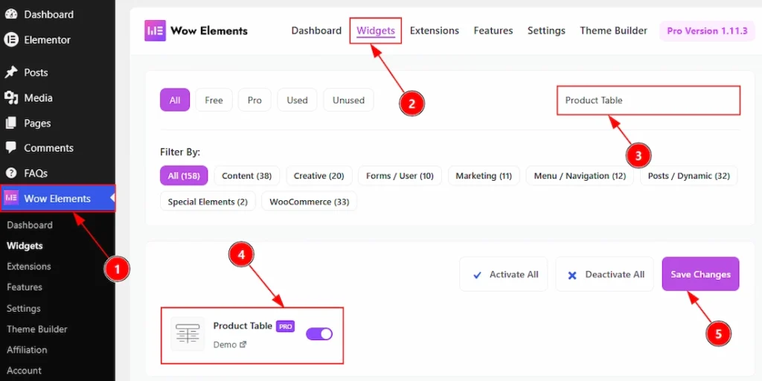Screen dimensions: 762x381
Task: Open the Dashboard tab in header
Action: [316, 31]
